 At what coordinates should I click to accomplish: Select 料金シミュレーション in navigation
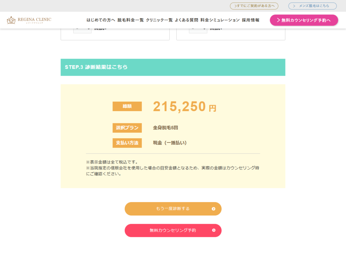[220, 20]
